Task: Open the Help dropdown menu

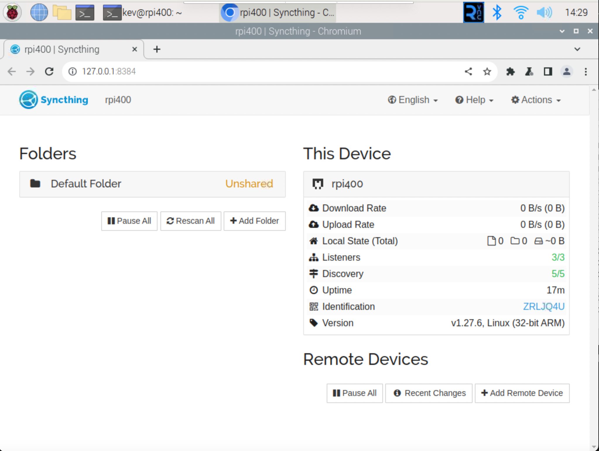Action: (x=474, y=100)
